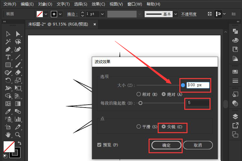Image resolution: width=242 pixels, height=161 pixels.
Task: Expand align options dropdown arrow
Action: coord(224,14)
